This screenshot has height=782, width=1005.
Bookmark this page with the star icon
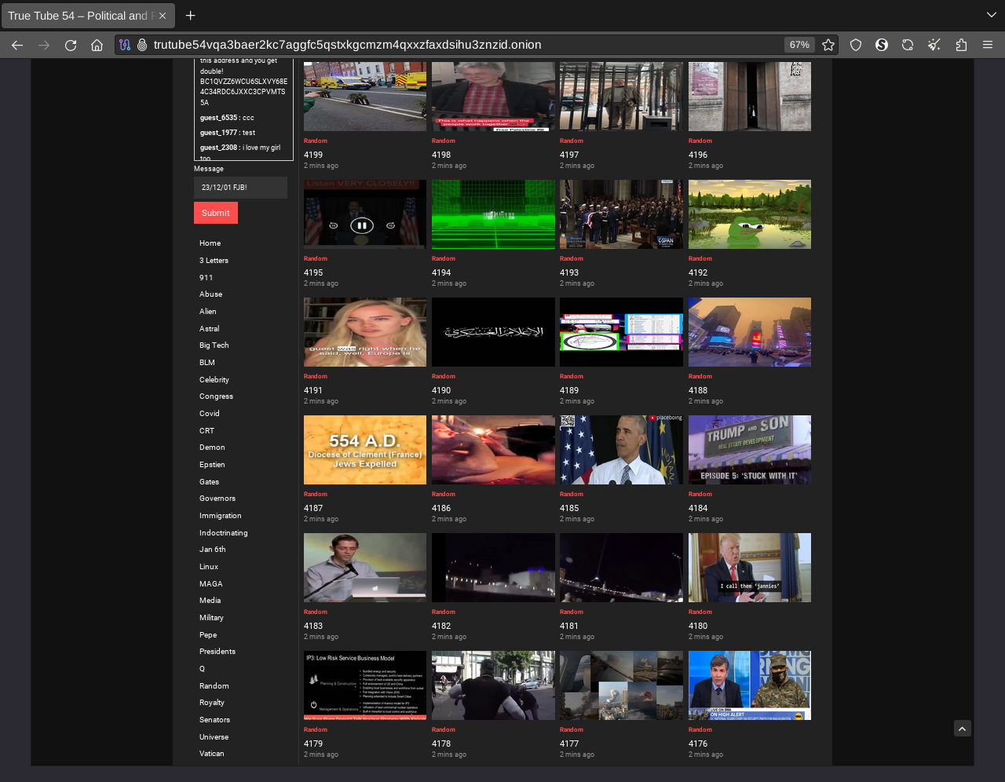(828, 45)
